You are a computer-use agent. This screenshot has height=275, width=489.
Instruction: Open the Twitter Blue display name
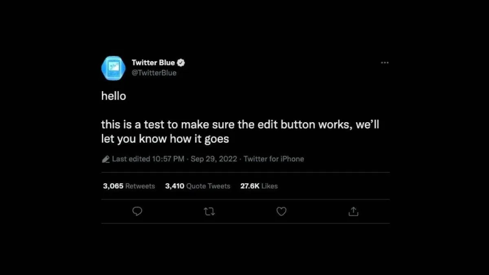(x=153, y=63)
